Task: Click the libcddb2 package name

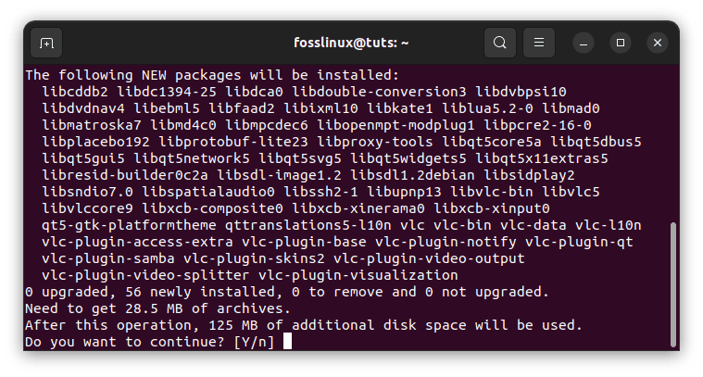Action: pyautogui.click(x=75, y=92)
